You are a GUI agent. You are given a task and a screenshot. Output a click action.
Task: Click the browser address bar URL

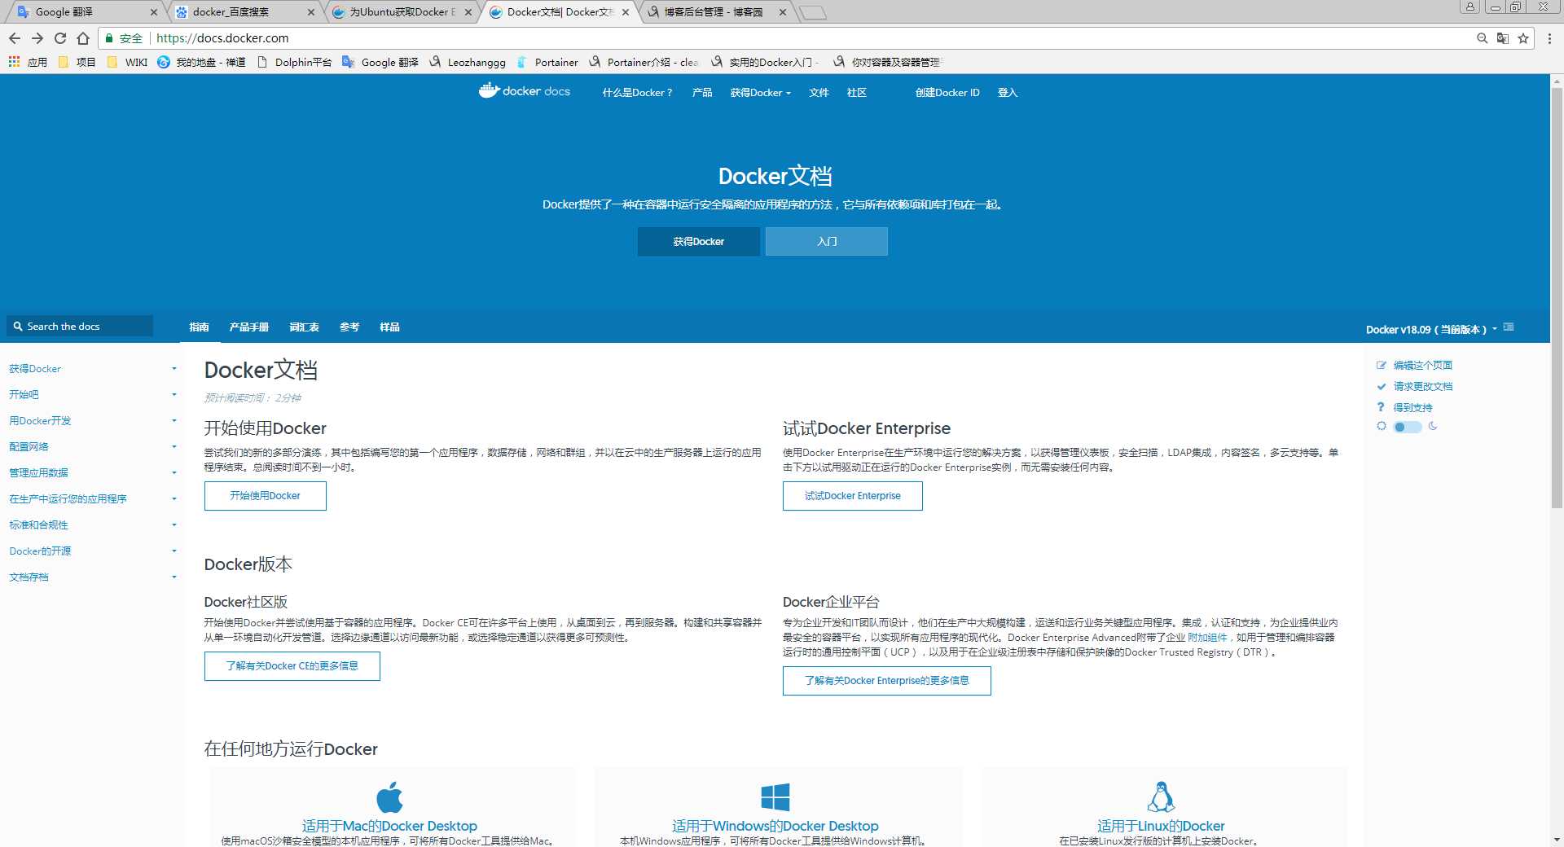tap(222, 38)
